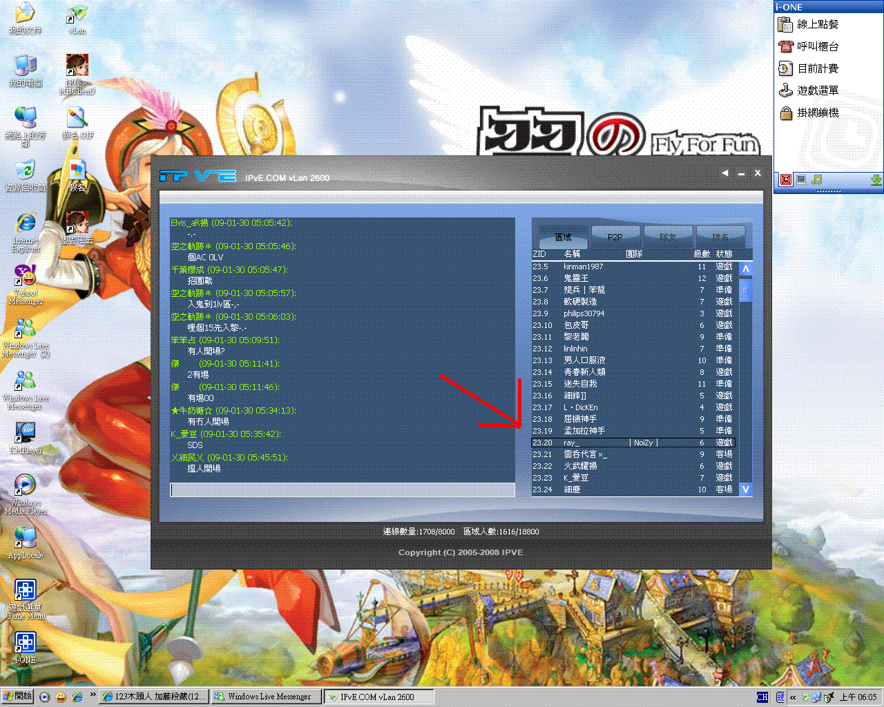Toggle the monitor icon in i-ONE bottom bar
Screen dimensions: 884x707
[800, 179]
